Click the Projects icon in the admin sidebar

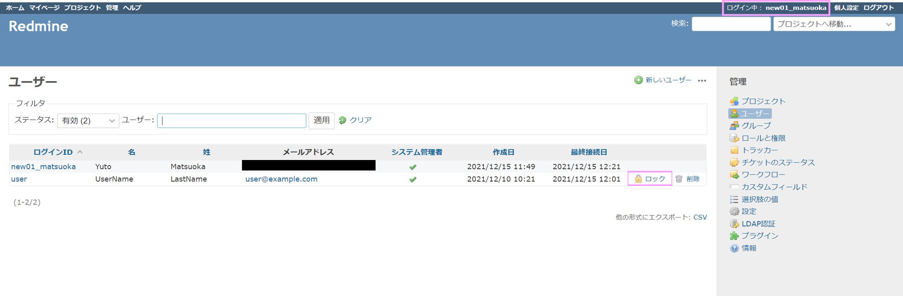click(734, 101)
